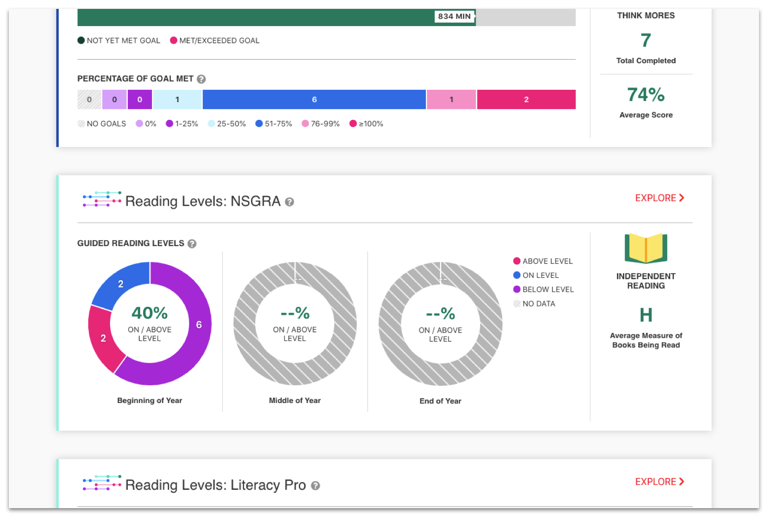
Task: Click the 834 MIN progress bar marker
Action: click(x=454, y=16)
